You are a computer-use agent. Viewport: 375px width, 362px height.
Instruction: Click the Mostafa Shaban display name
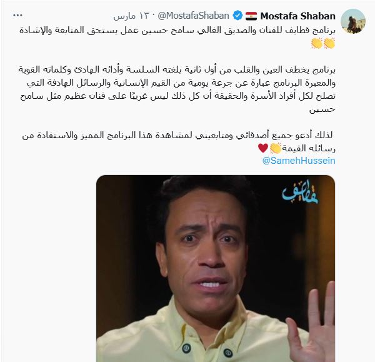[297, 16]
